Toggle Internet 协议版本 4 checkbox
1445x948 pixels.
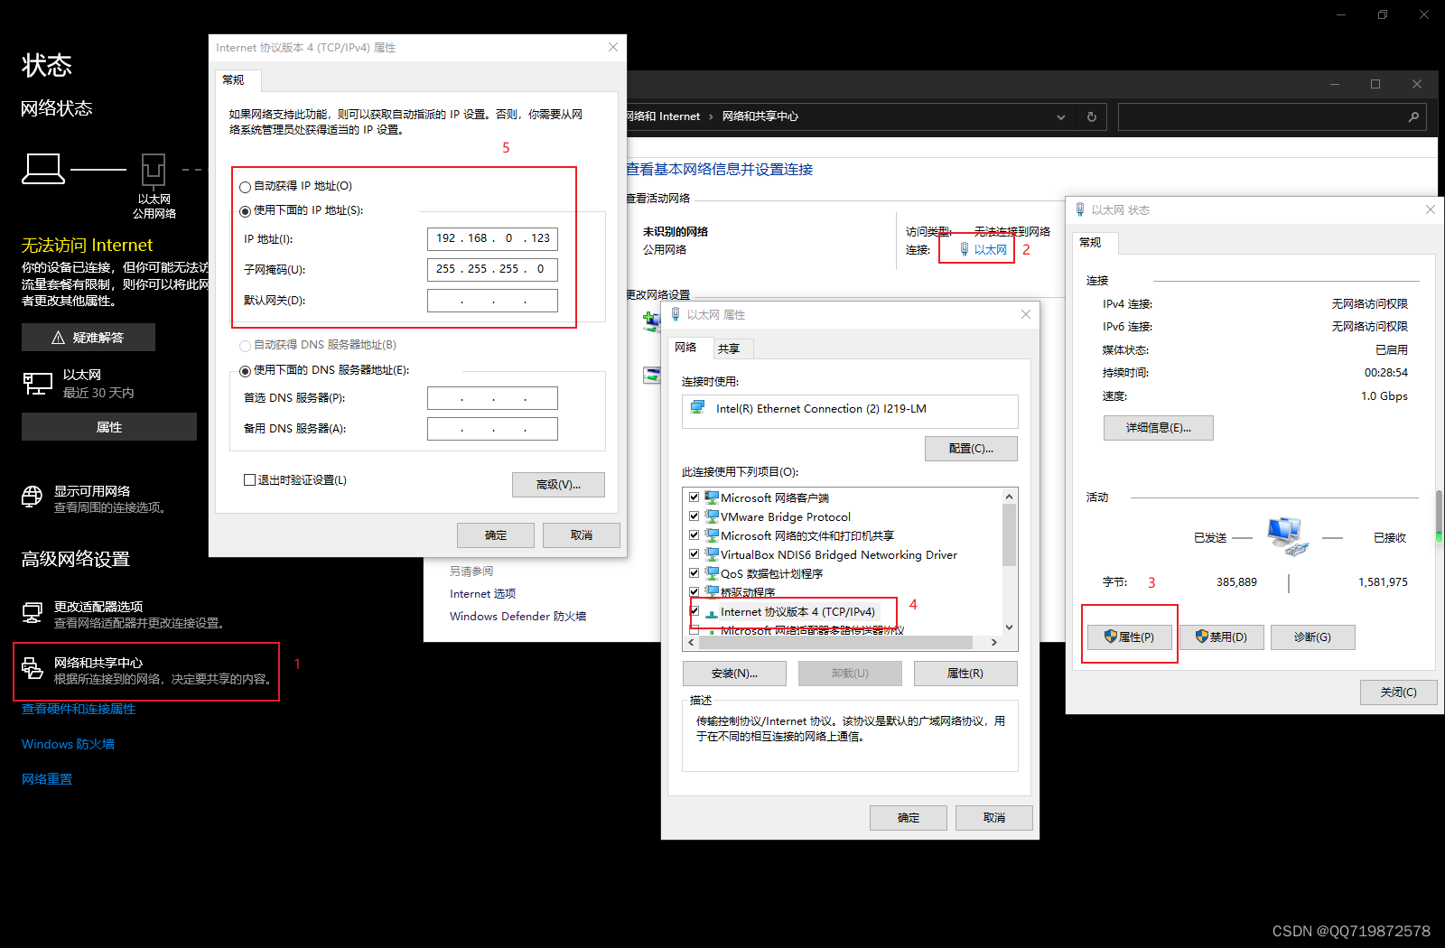pos(694,611)
